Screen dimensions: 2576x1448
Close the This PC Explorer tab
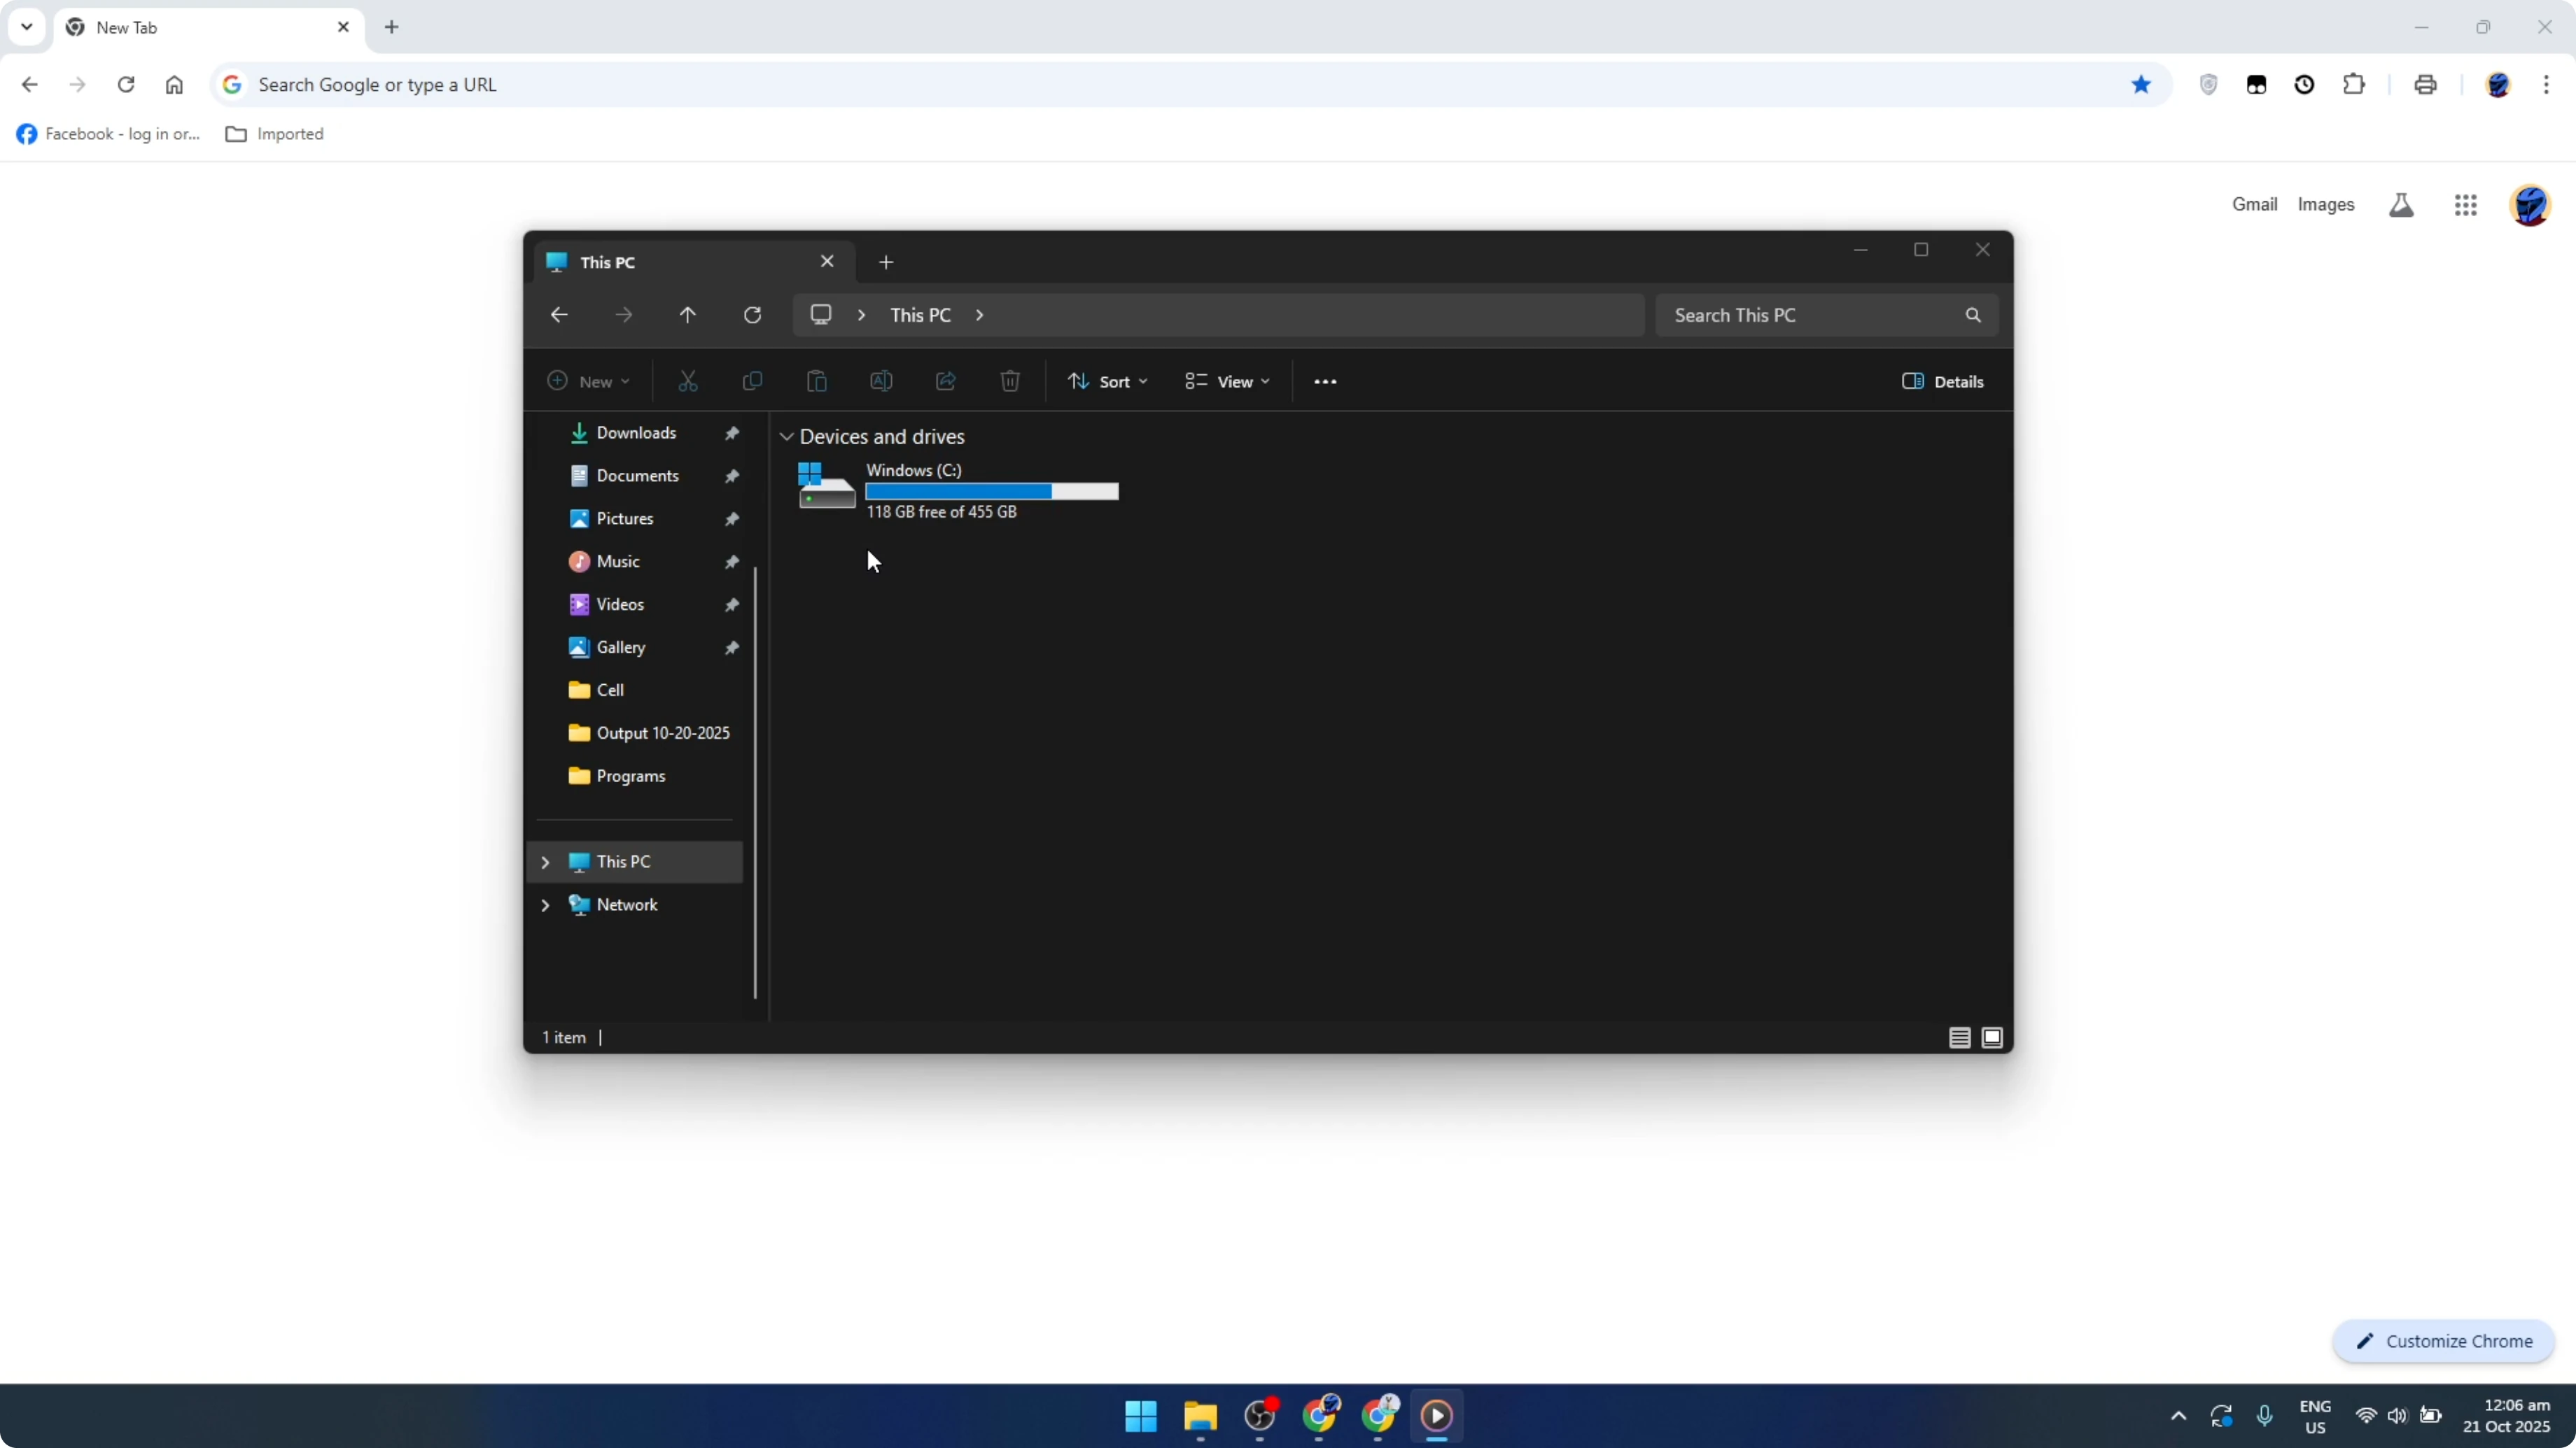click(827, 262)
